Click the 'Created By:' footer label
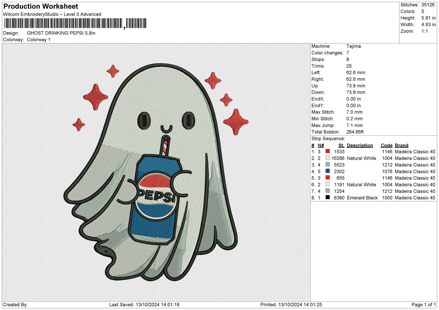This screenshot has height=310, width=439. coord(15,305)
